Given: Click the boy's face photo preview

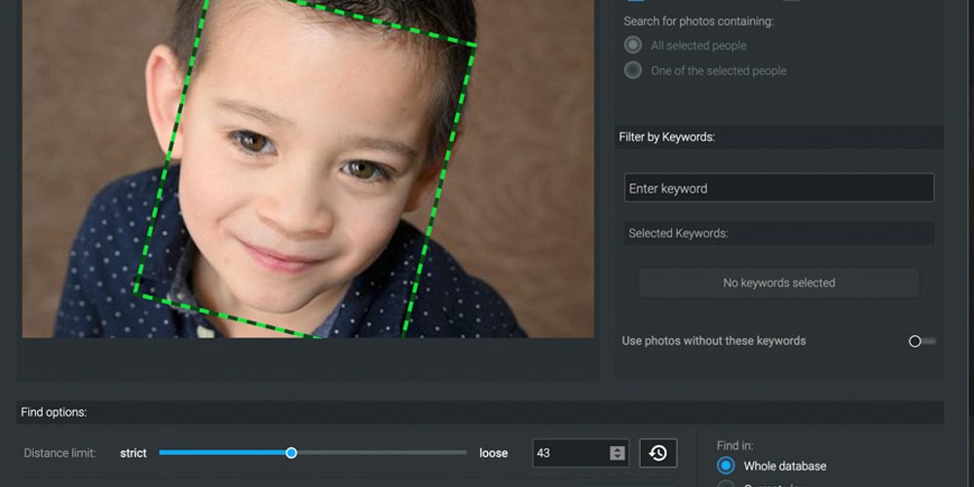Looking at the screenshot, I should click(x=308, y=169).
